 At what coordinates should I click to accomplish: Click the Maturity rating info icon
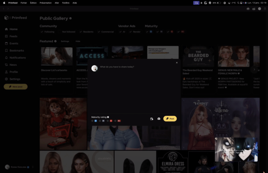click(108, 117)
